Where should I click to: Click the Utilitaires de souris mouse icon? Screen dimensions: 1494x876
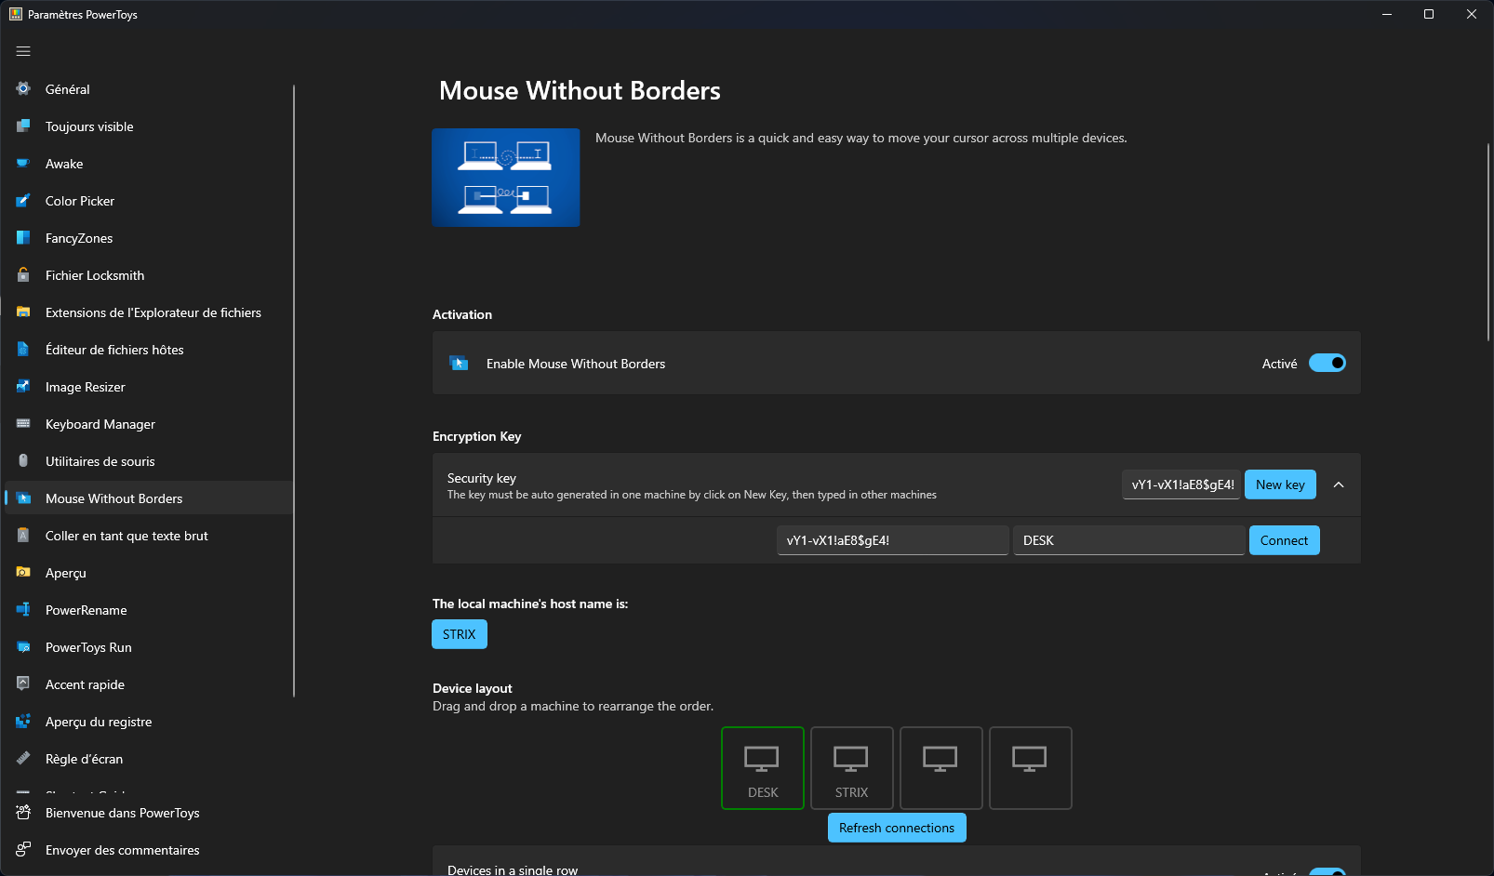click(x=23, y=460)
